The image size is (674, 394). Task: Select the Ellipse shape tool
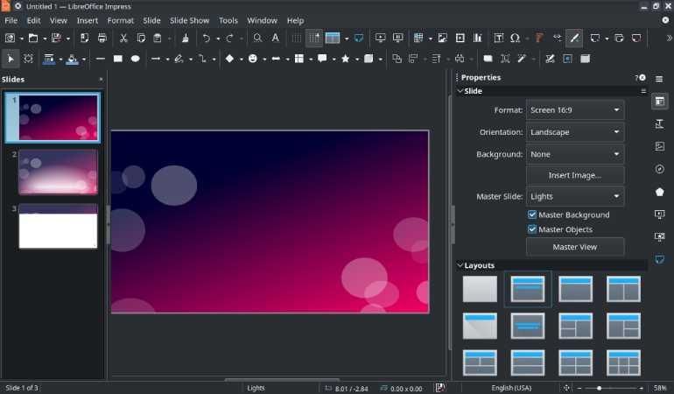tap(136, 59)
